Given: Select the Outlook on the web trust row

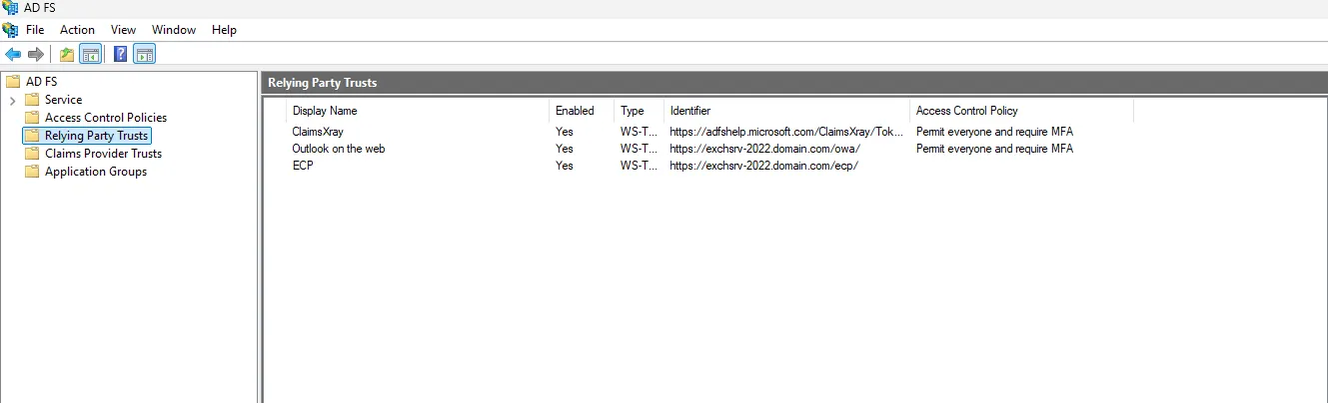Looking at the screenshot, I should [x=338, y=149].
